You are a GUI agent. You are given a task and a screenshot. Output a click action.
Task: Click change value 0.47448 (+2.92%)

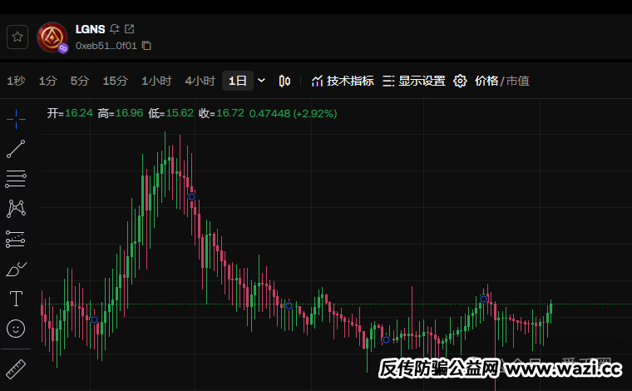pos(293,114)
